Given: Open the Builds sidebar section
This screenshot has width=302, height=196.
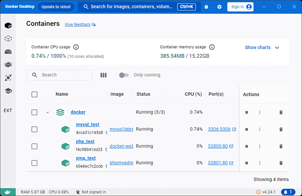Looking at the screenshot, I should tap(8, 65).
